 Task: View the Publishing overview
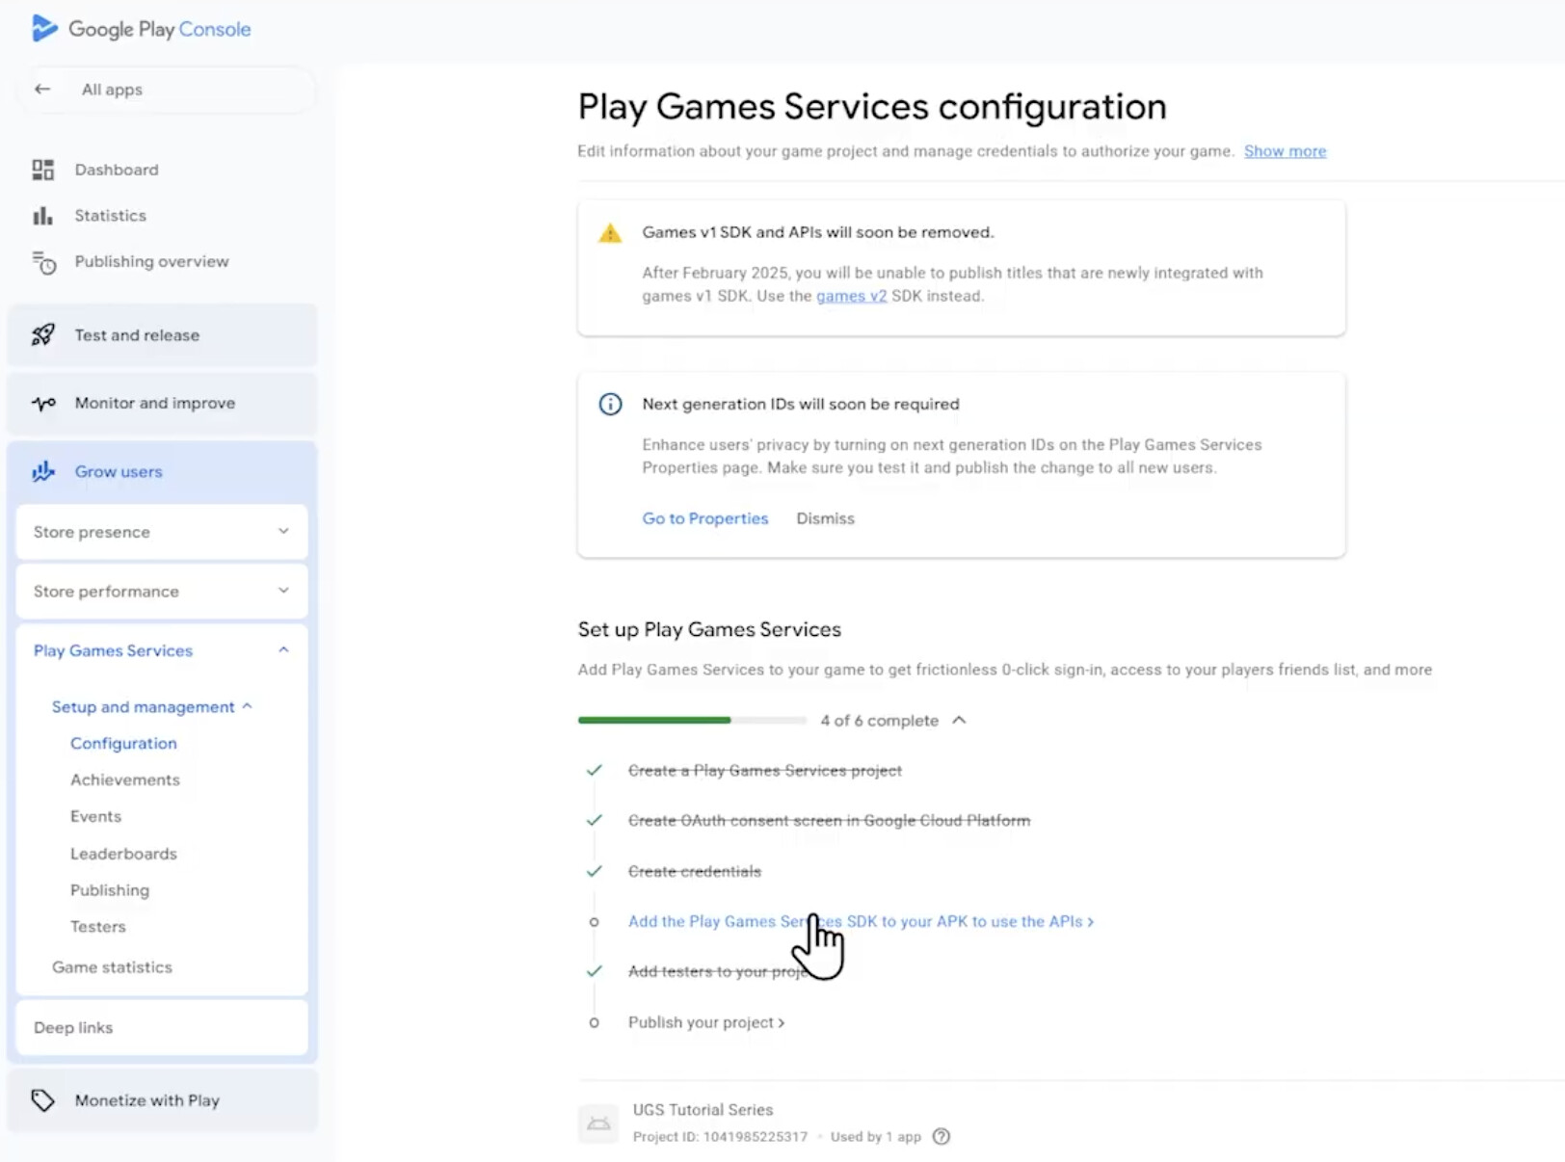pyautogui.click(x=150, y=261)
